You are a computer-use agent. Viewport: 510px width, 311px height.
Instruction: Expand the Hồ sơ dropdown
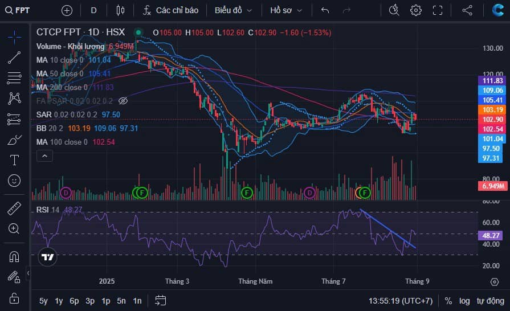pos(286,10)
